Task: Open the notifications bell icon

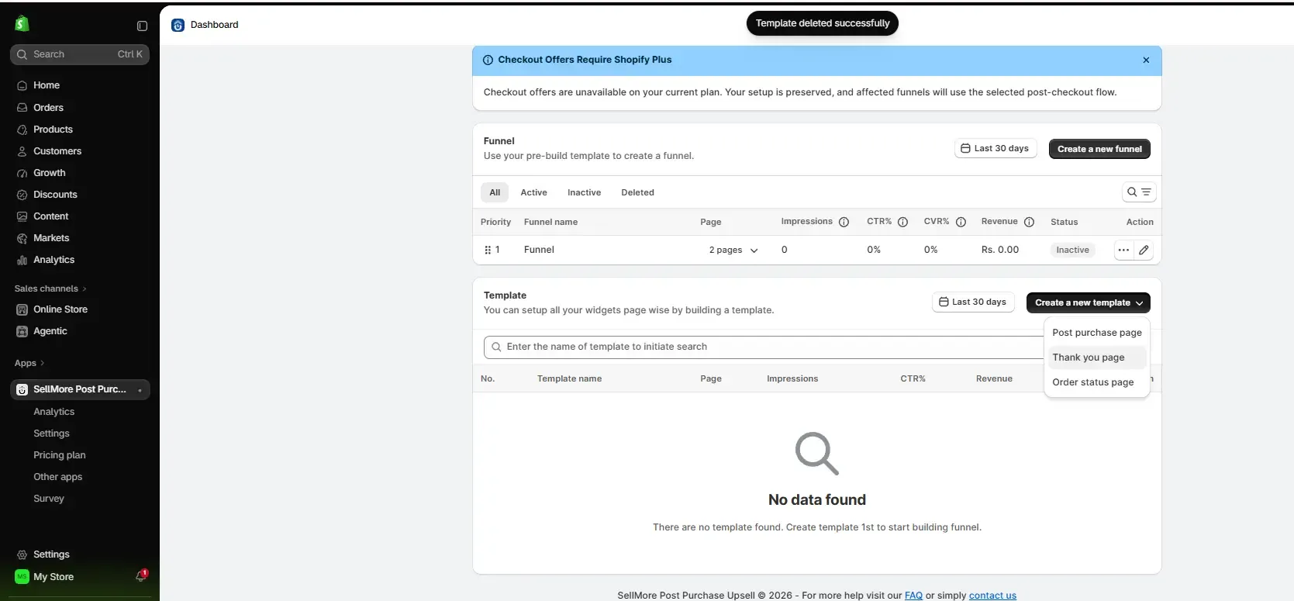Action: point(141,576)
